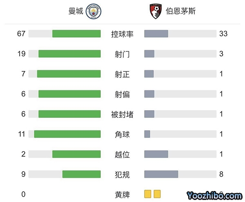Click the second yellow card icon
The image size is (245, 202).
157,194
